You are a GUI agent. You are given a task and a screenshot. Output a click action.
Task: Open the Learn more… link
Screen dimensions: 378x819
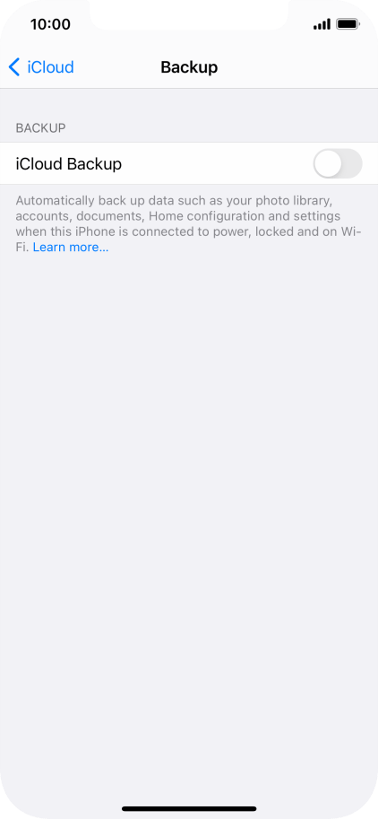click(71, 247)
